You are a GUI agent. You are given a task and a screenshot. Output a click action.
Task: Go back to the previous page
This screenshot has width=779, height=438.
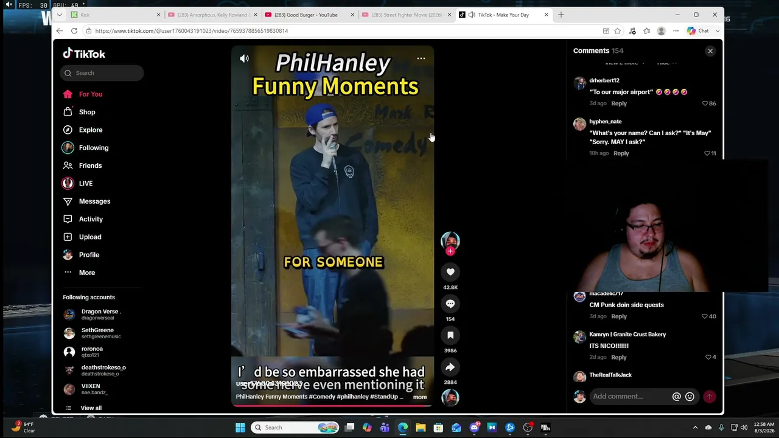[x=60, y=31]
